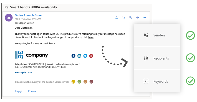Click the Reply arrow icon in toolbar
This screenshot has width=197, height=102.
123,17
